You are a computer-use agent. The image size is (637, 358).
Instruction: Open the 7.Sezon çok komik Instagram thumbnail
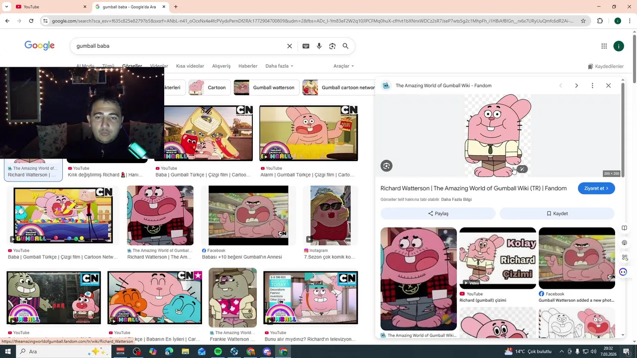pyautogui.click(x=330, y=215)
